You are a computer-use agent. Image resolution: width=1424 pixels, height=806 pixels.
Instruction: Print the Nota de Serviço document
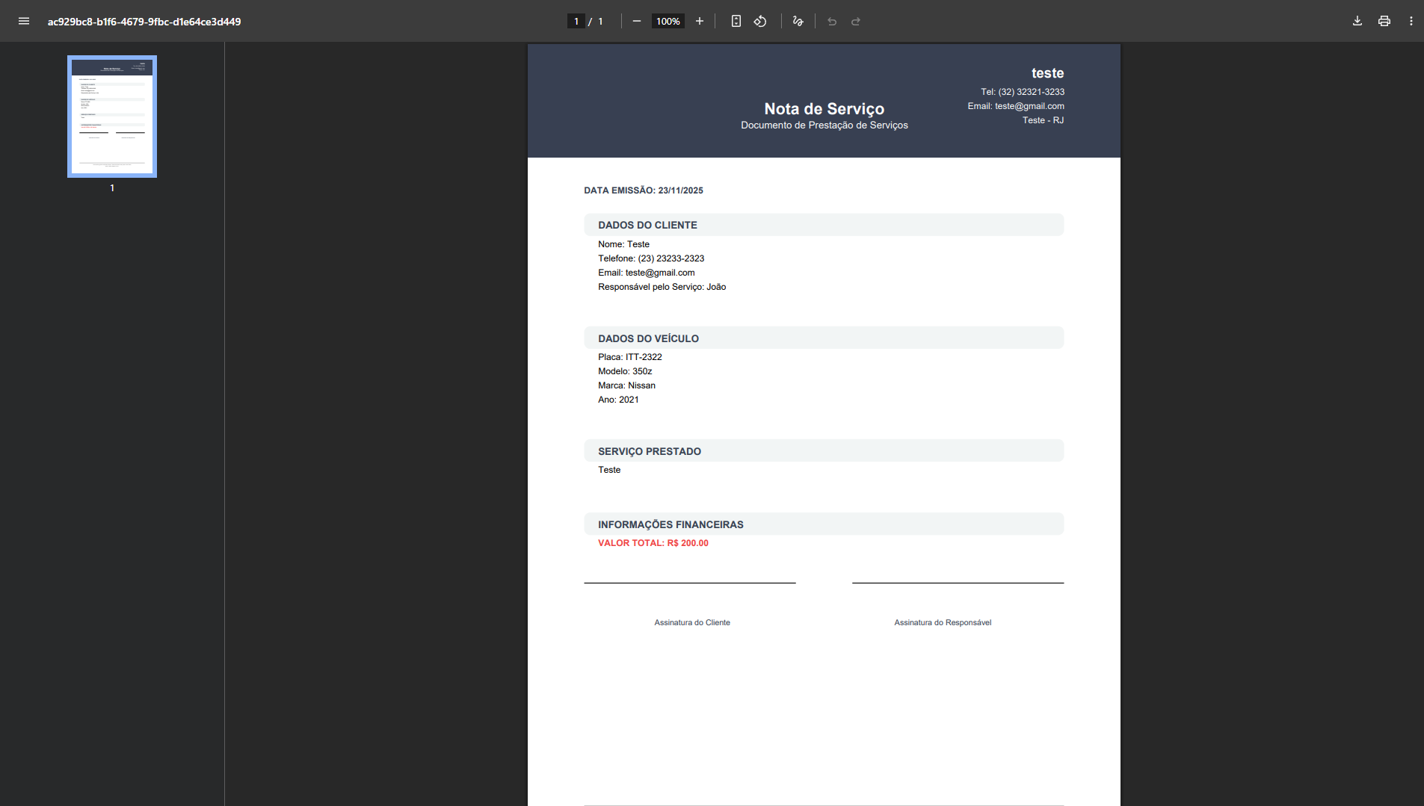click(x=1384, y=21)
